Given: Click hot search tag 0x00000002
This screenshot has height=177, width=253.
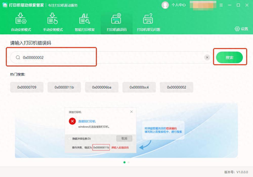Looking at the screenshot, I should pyautogui.click(x=177, y=87).
